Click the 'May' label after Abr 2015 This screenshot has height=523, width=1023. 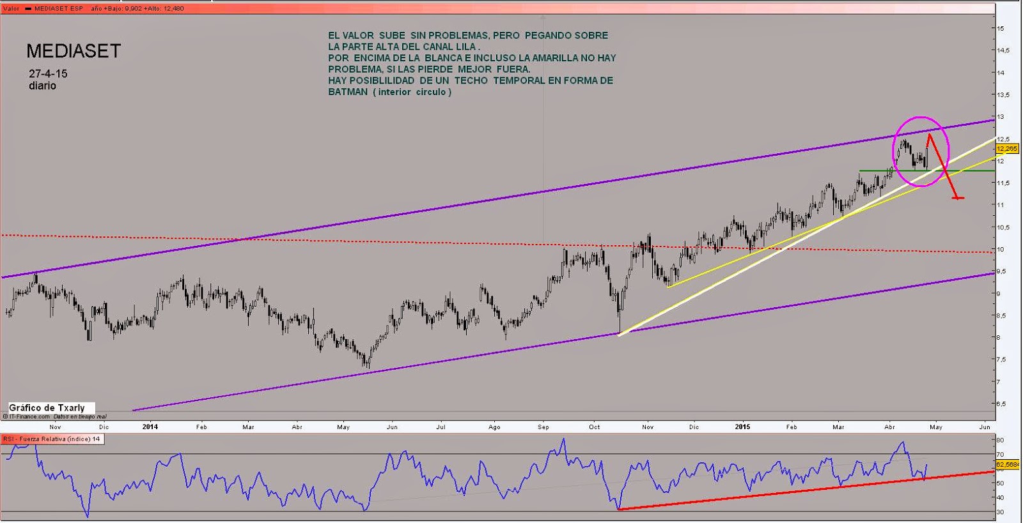click(x=936, y=427)
